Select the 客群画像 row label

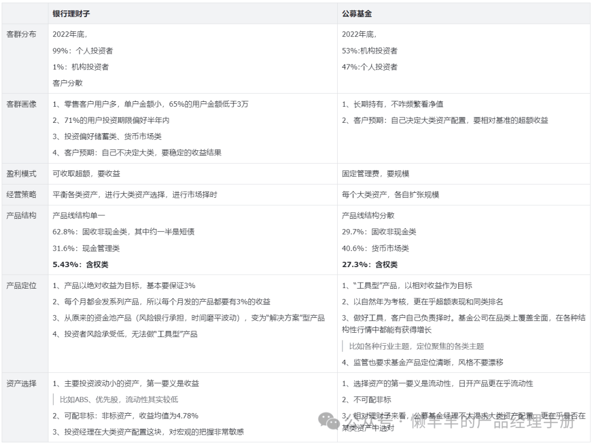[21, 104]
